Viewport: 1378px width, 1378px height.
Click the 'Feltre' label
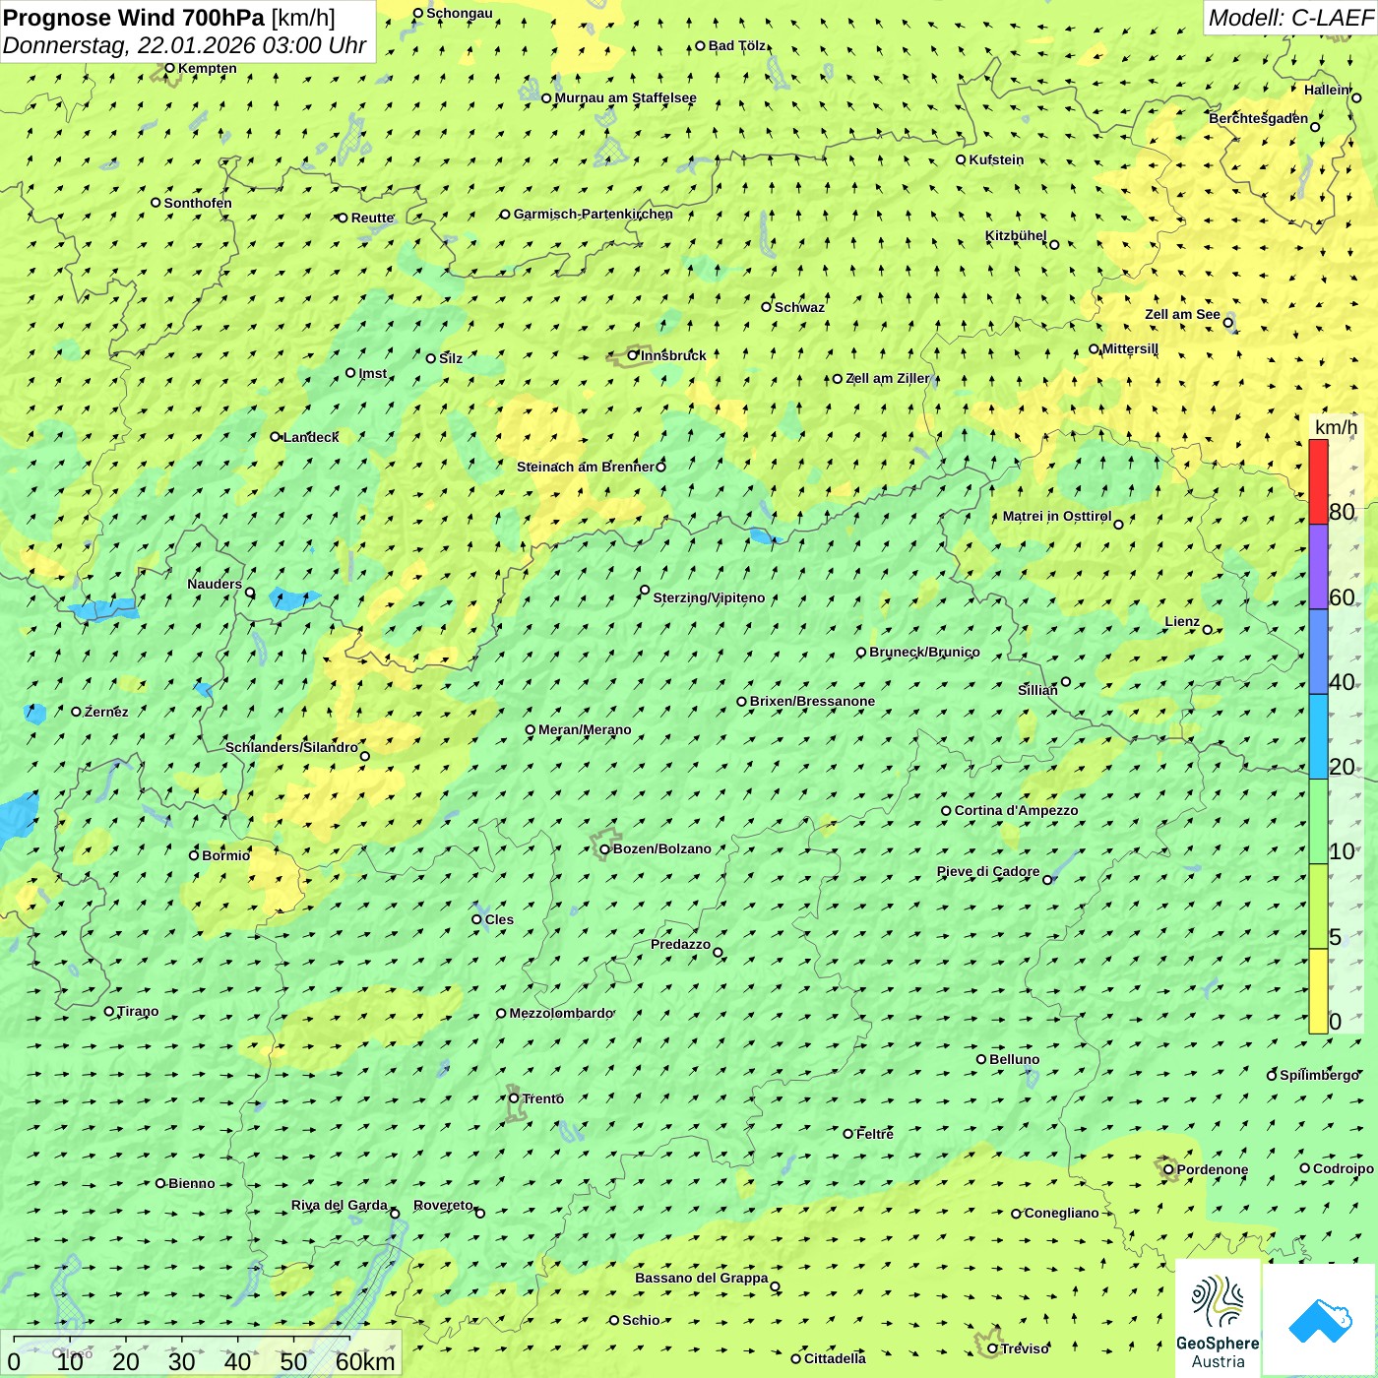click(x=875, y=1134)
